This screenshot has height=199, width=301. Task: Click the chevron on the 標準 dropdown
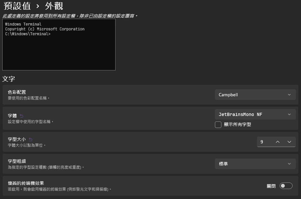289,164
